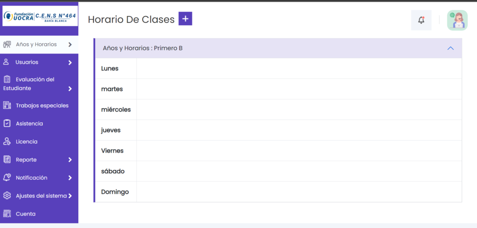Click the Asistencia clipboard icon
477x228 pixels.
[7, 123]
